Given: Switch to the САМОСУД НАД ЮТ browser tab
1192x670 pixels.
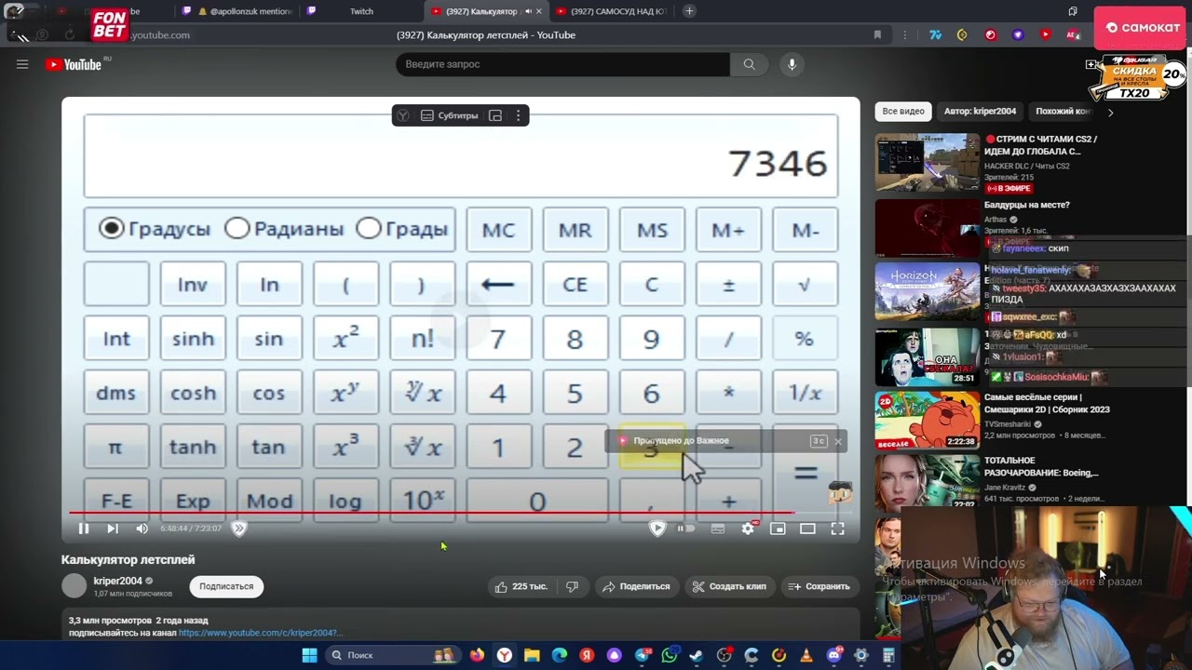Looking at the screenshot, I should (610, 11).
